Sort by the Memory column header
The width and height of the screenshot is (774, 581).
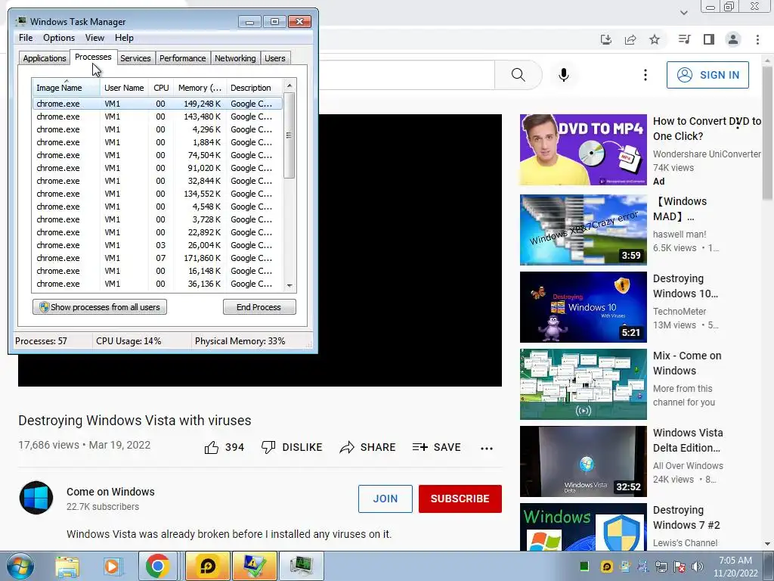[x=200, y=88]
